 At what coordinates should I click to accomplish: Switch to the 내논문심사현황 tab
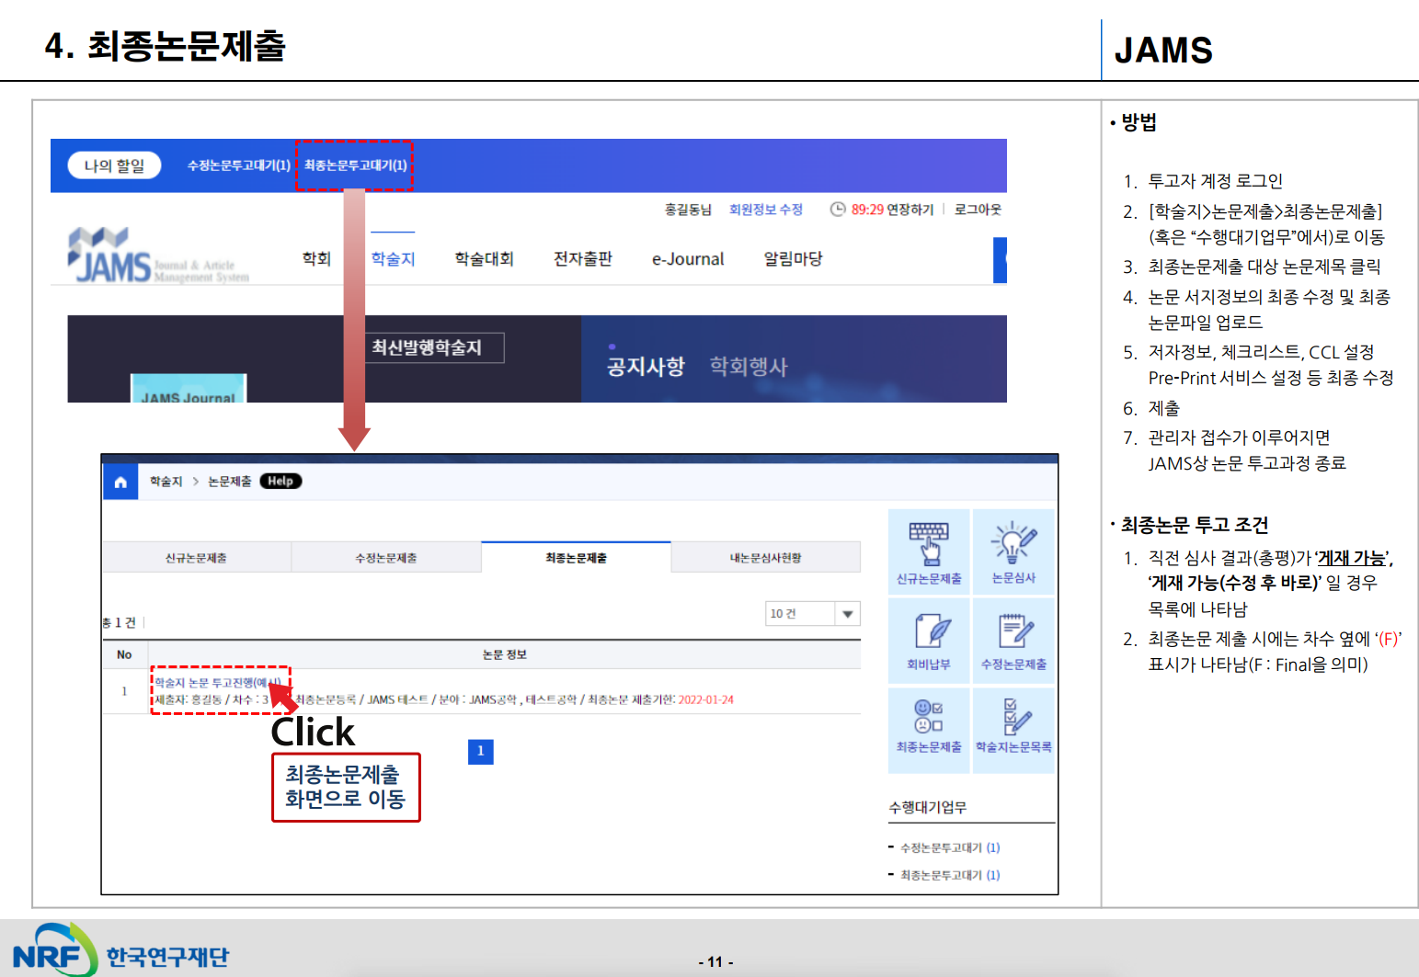(765, 558)
